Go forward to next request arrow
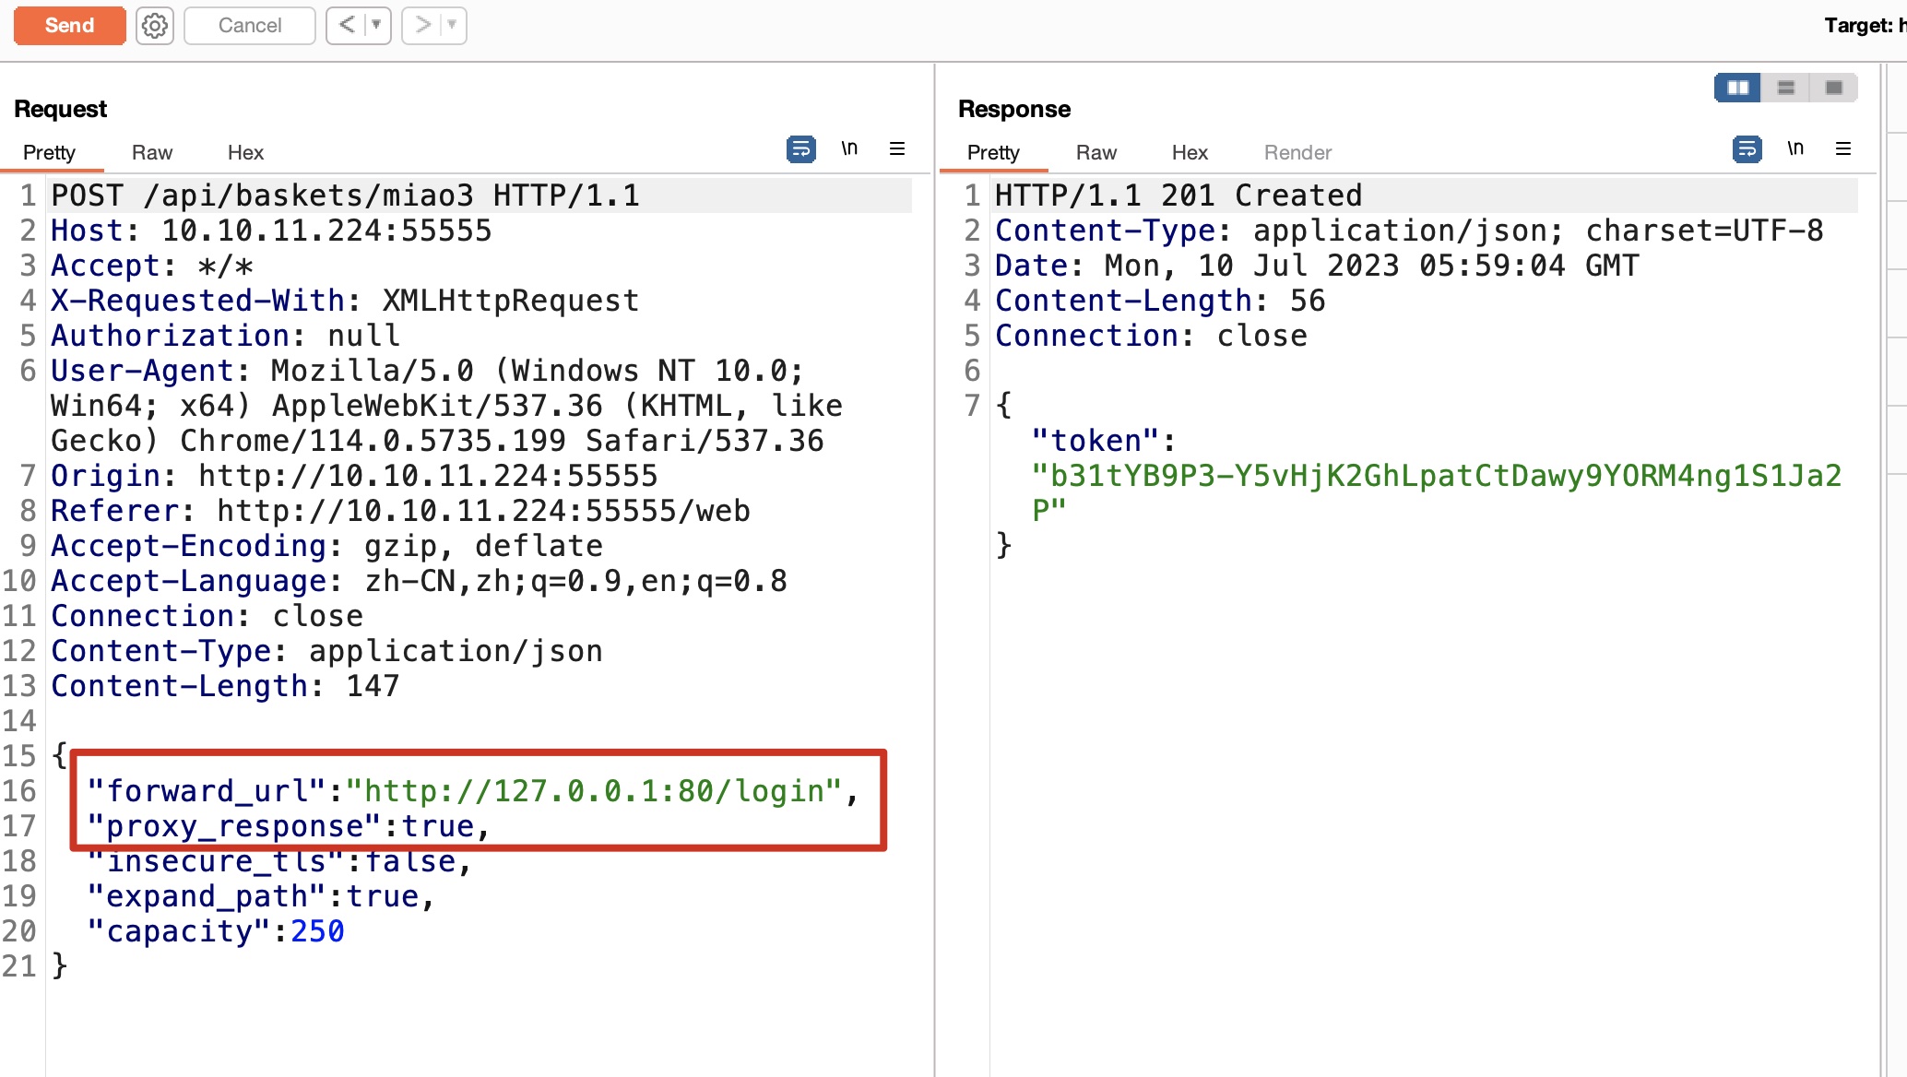The height and width of the screenshot is (1077, 1907). (x=422, y=25)
